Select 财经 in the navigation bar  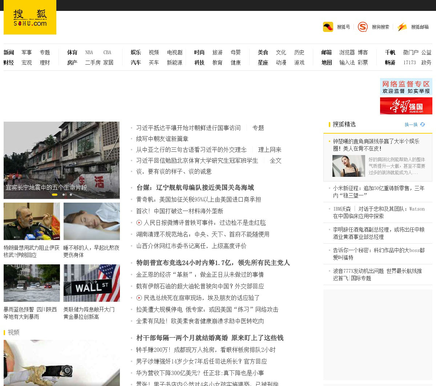pos(9,63)
